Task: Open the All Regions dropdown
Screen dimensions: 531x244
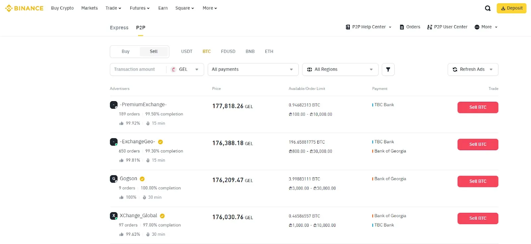Action: tap(340, 70)
